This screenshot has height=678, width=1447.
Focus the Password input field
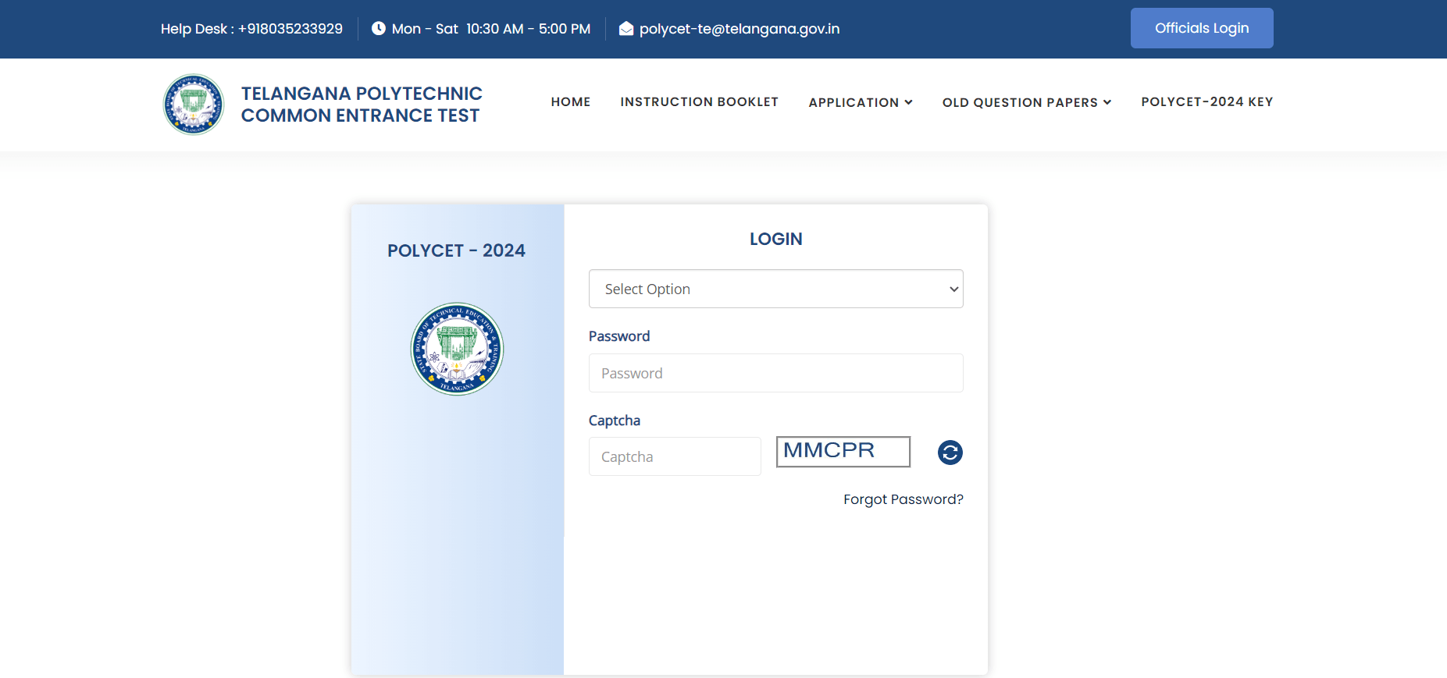[775, 373]
